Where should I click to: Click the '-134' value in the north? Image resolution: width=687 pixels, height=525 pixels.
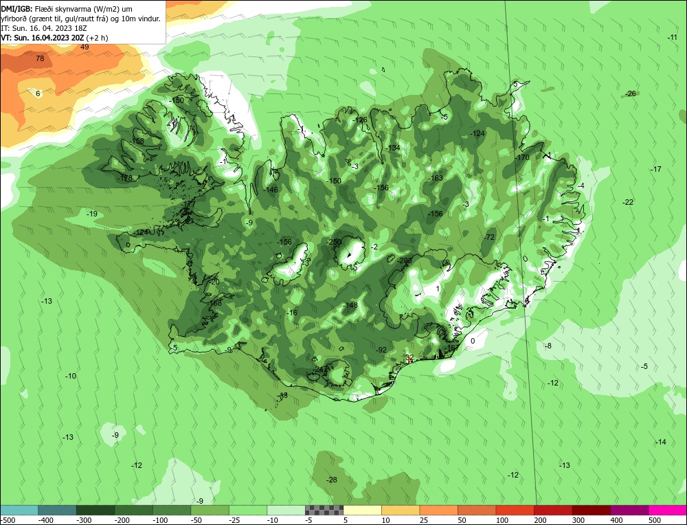[x=392, y=148]
